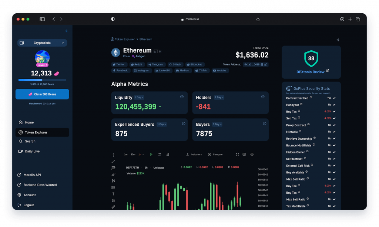379x227 pixels.
Task: Open the Bitbucket social link
Action: point(194,64)
